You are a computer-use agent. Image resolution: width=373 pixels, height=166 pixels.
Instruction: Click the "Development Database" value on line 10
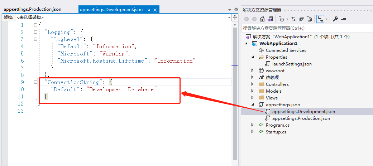pos(121,89)
